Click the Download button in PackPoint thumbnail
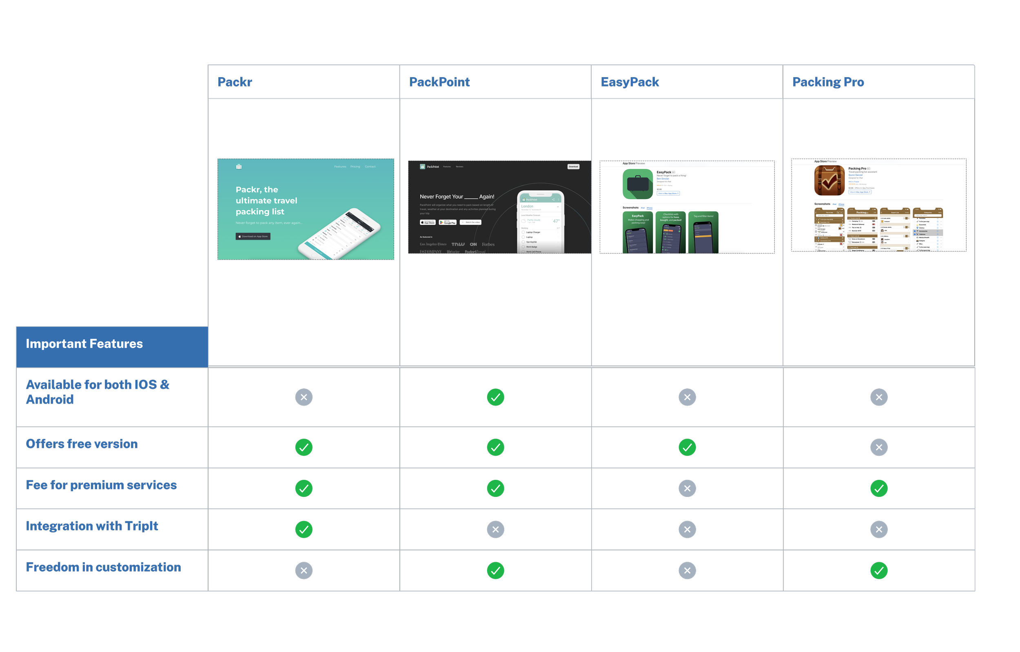Viewport: 1020px width, 652px height. click(x=573, y=166)
